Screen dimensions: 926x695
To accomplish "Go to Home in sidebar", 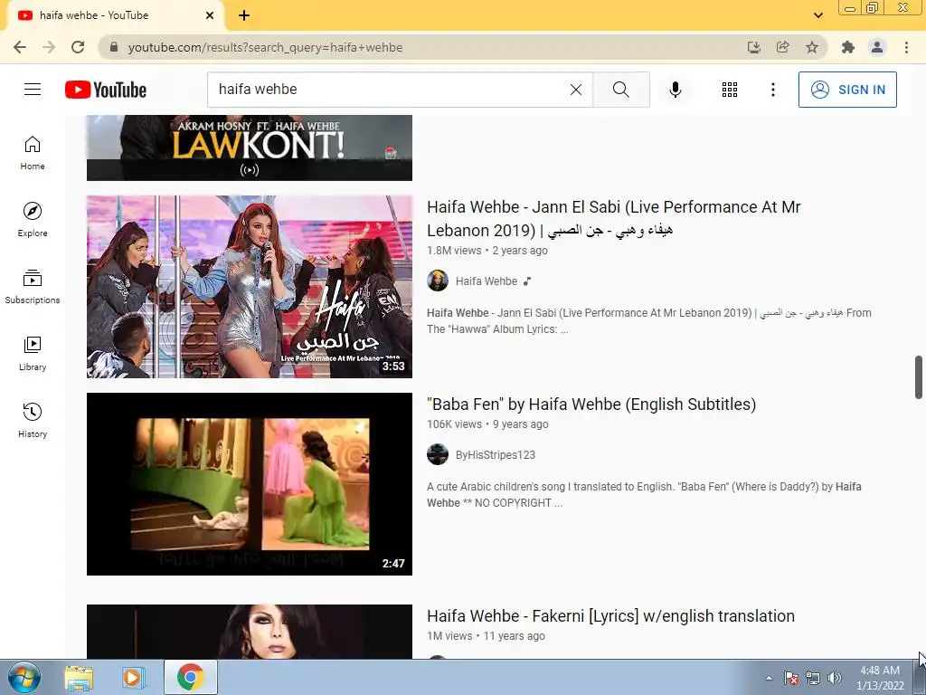I will coord(33,152).
